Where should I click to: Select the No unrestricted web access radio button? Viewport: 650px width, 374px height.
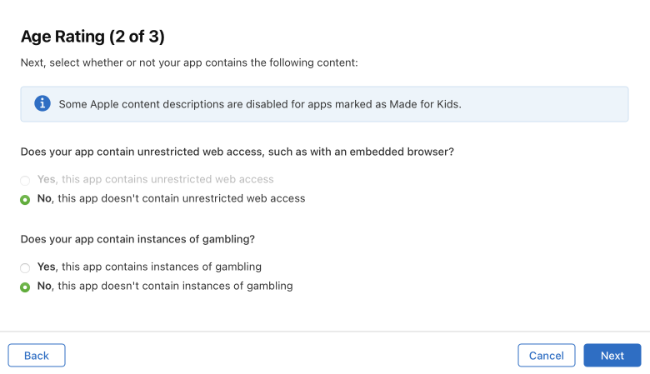[25, 200]
